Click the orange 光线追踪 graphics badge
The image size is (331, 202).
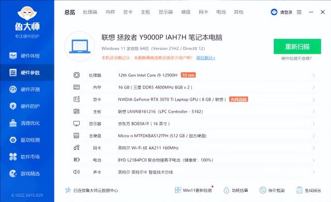[x=238, y=99]
